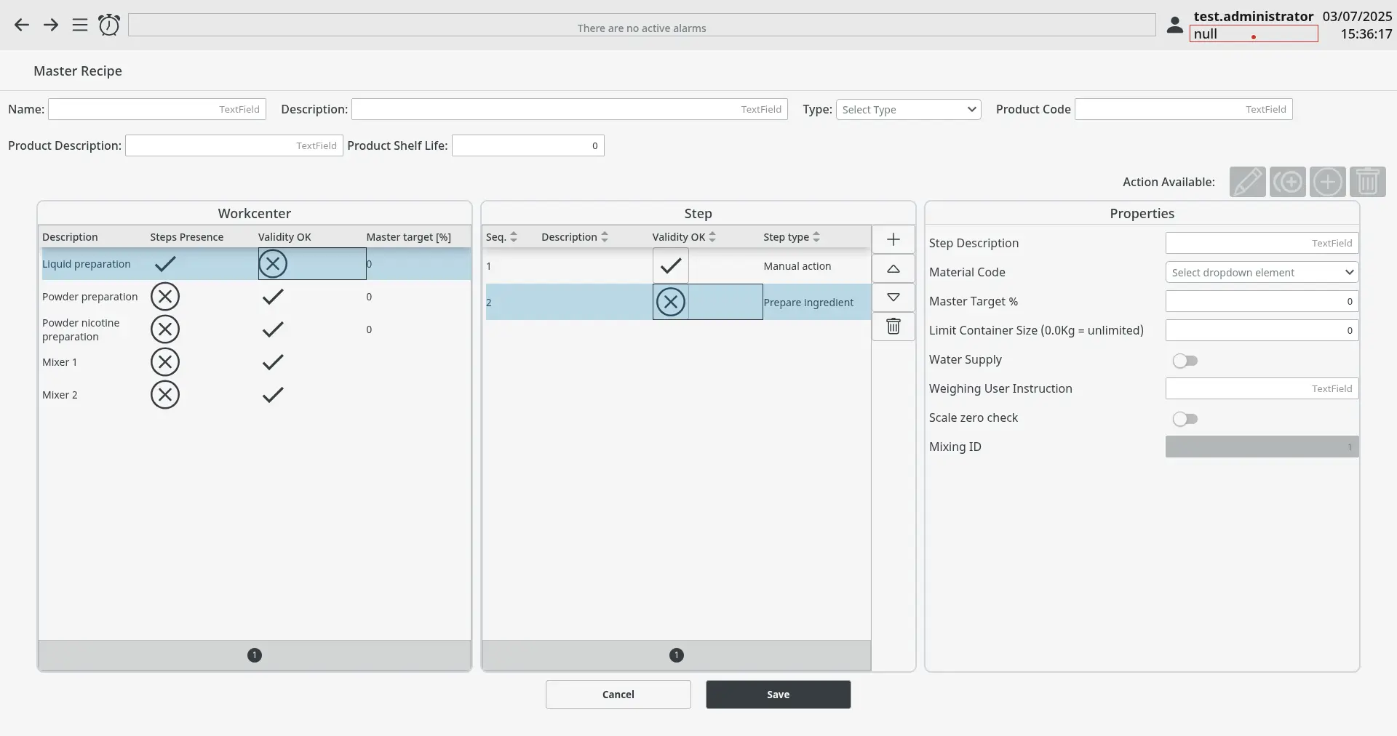Screen dimensions: 1397x736
Task: Select the Manual action step row
Action: (x=677, y=266)
